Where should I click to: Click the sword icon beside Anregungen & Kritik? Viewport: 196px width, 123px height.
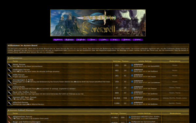[x=9, y=82]
